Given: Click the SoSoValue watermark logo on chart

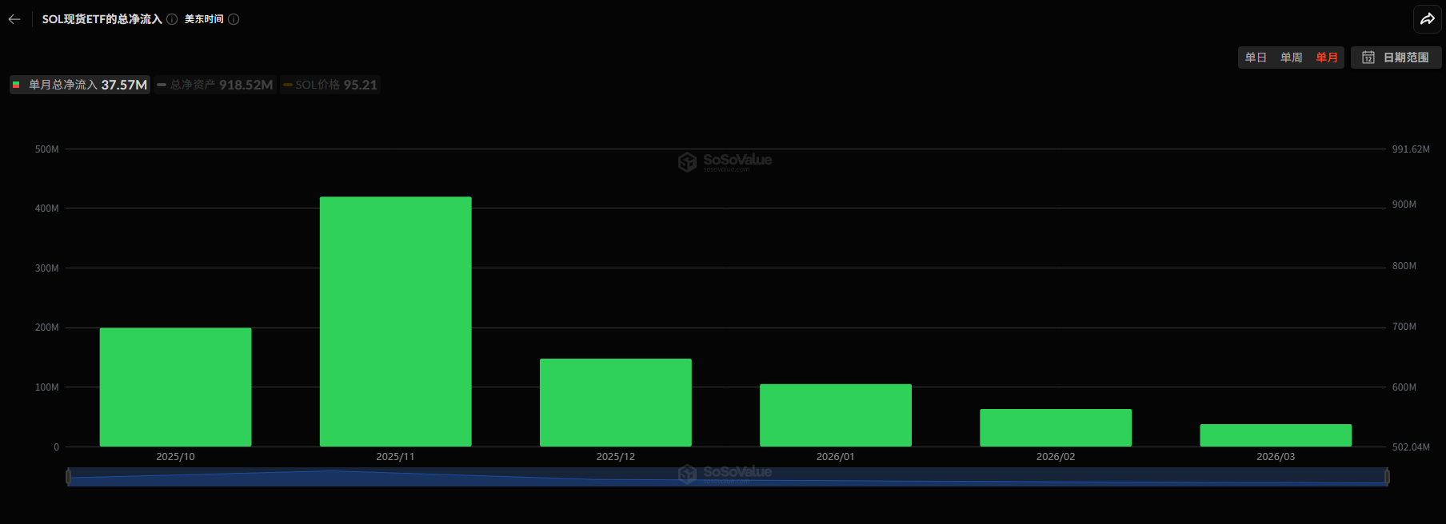Looking at the screenshot, I should click(687, 162).
